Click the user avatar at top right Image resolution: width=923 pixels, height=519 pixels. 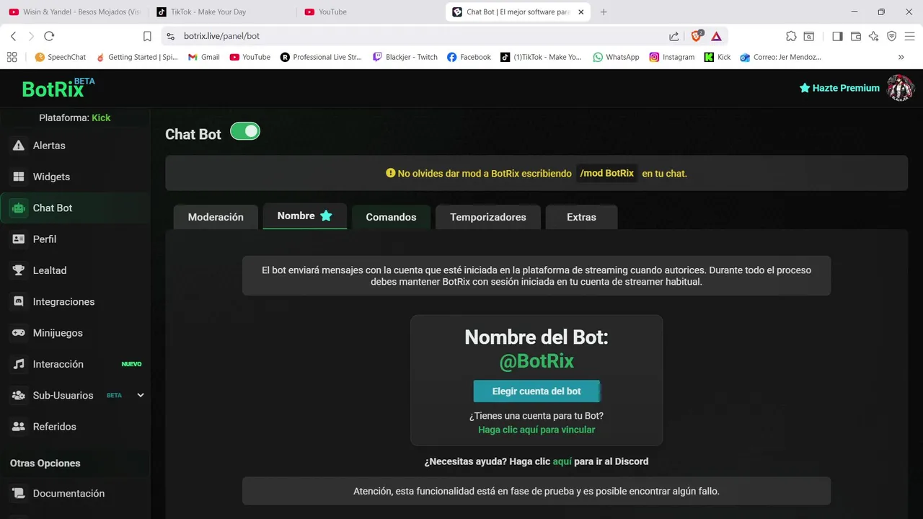(x=900, y=88)
